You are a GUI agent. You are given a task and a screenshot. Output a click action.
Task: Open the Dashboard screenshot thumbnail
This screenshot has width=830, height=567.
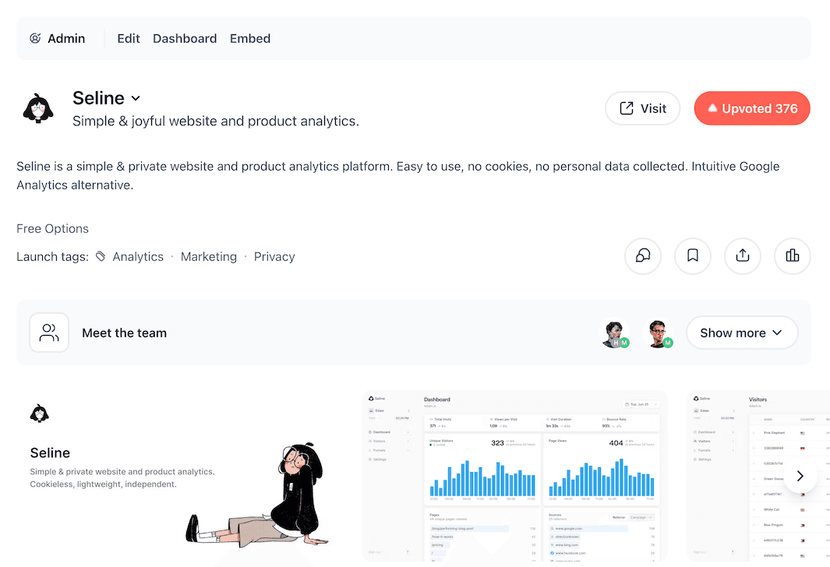[514, 475]
